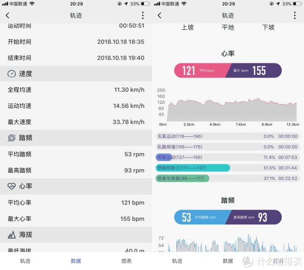Select the 上坡 column label
This screenshot has width=304, height=270.
click(x=187, y=27)
